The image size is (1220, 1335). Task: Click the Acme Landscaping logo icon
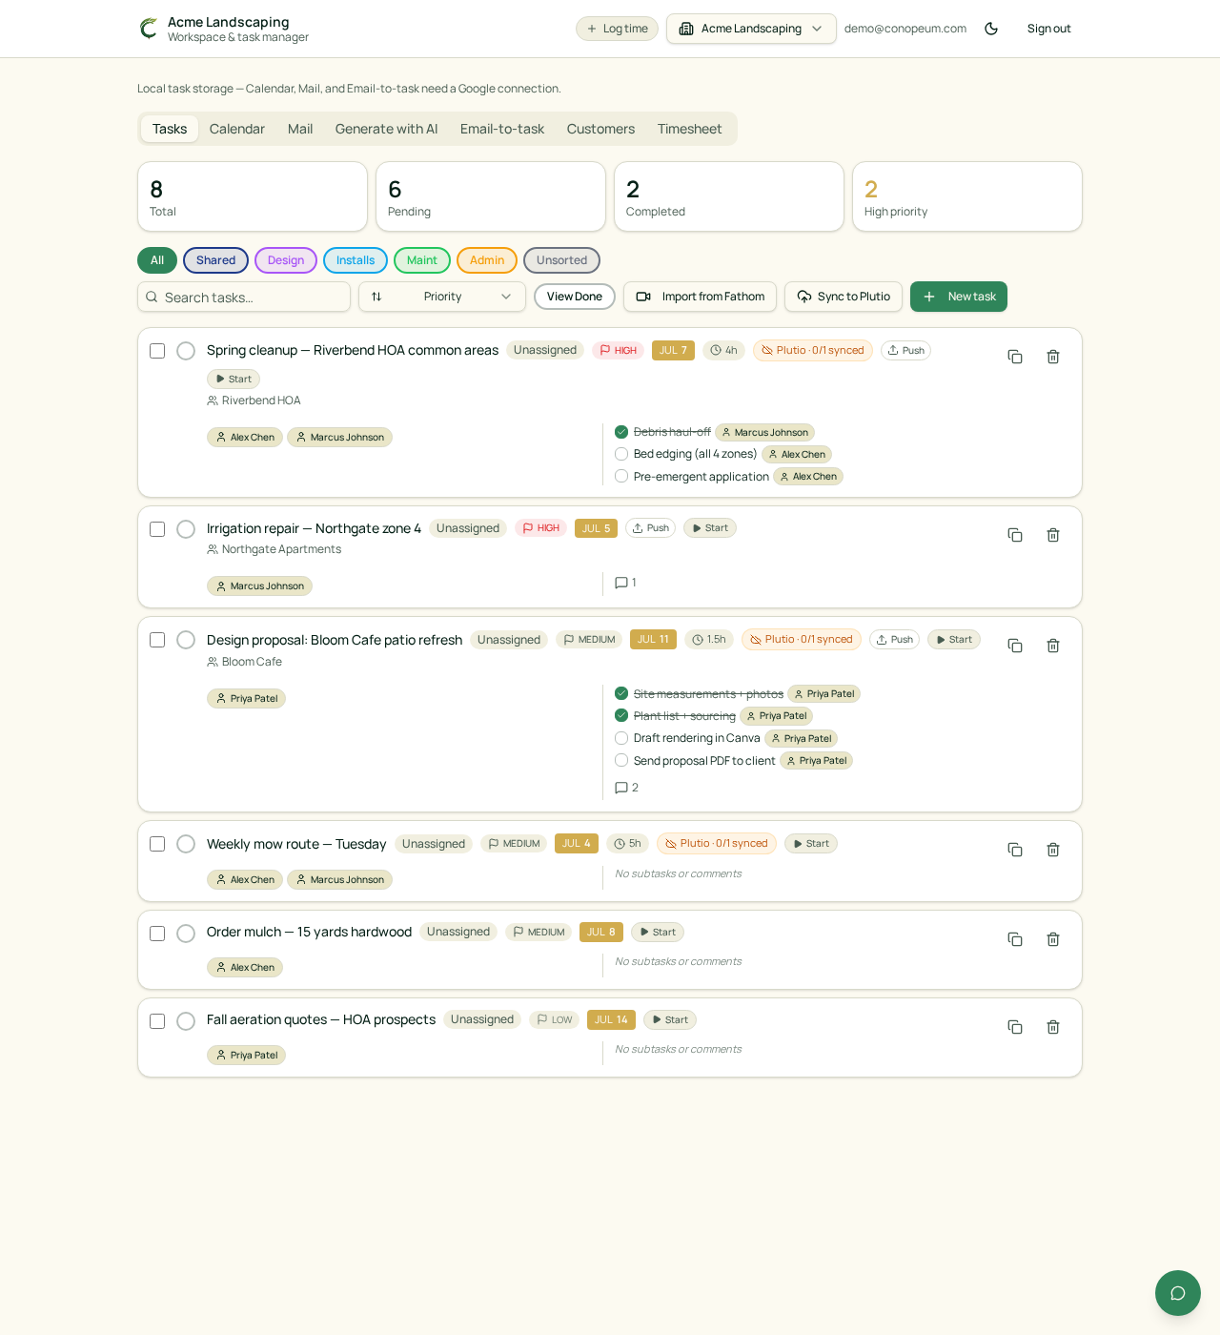click(x=149, y=29)
